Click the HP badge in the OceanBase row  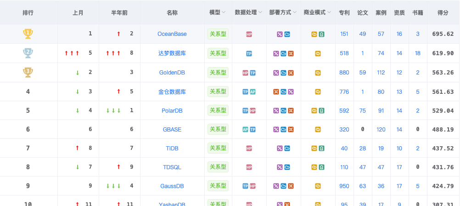(249, 34)
